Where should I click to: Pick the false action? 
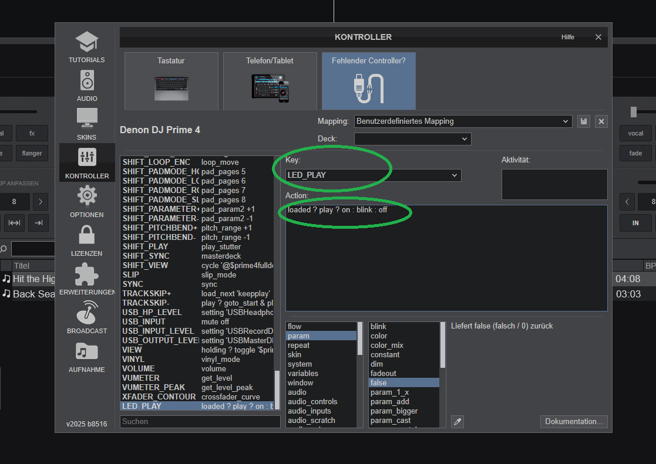404,383
